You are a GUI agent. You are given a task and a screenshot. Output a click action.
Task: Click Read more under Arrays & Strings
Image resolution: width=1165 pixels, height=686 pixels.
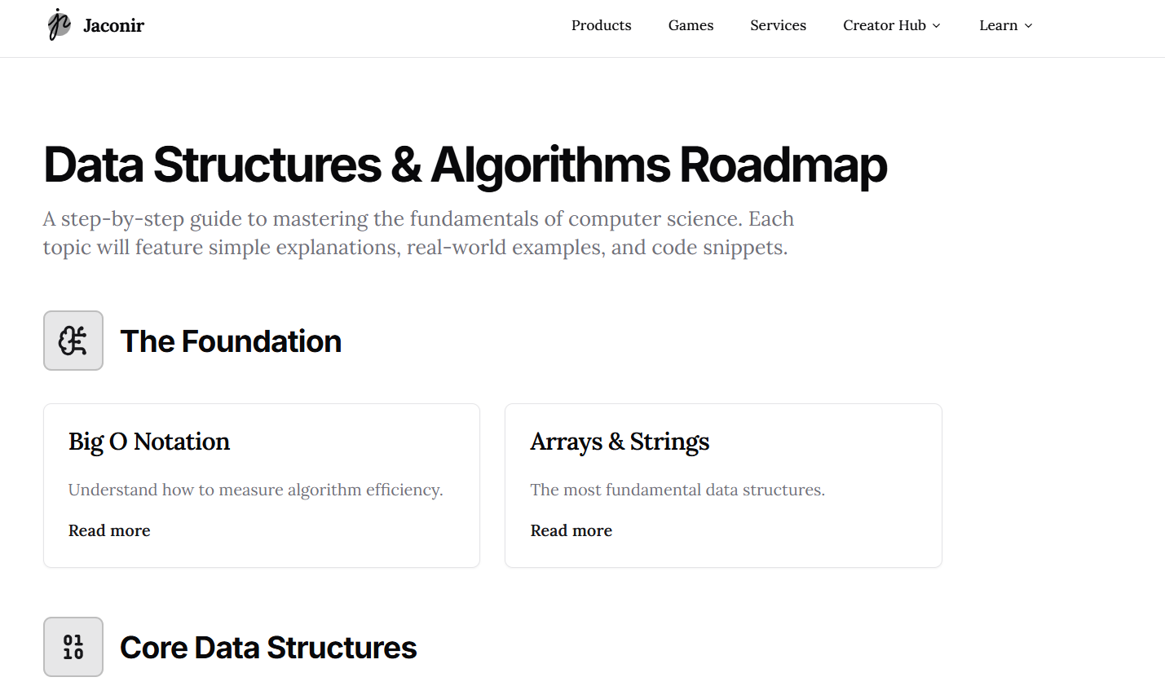pyautogui.click(x=571, y=530)
